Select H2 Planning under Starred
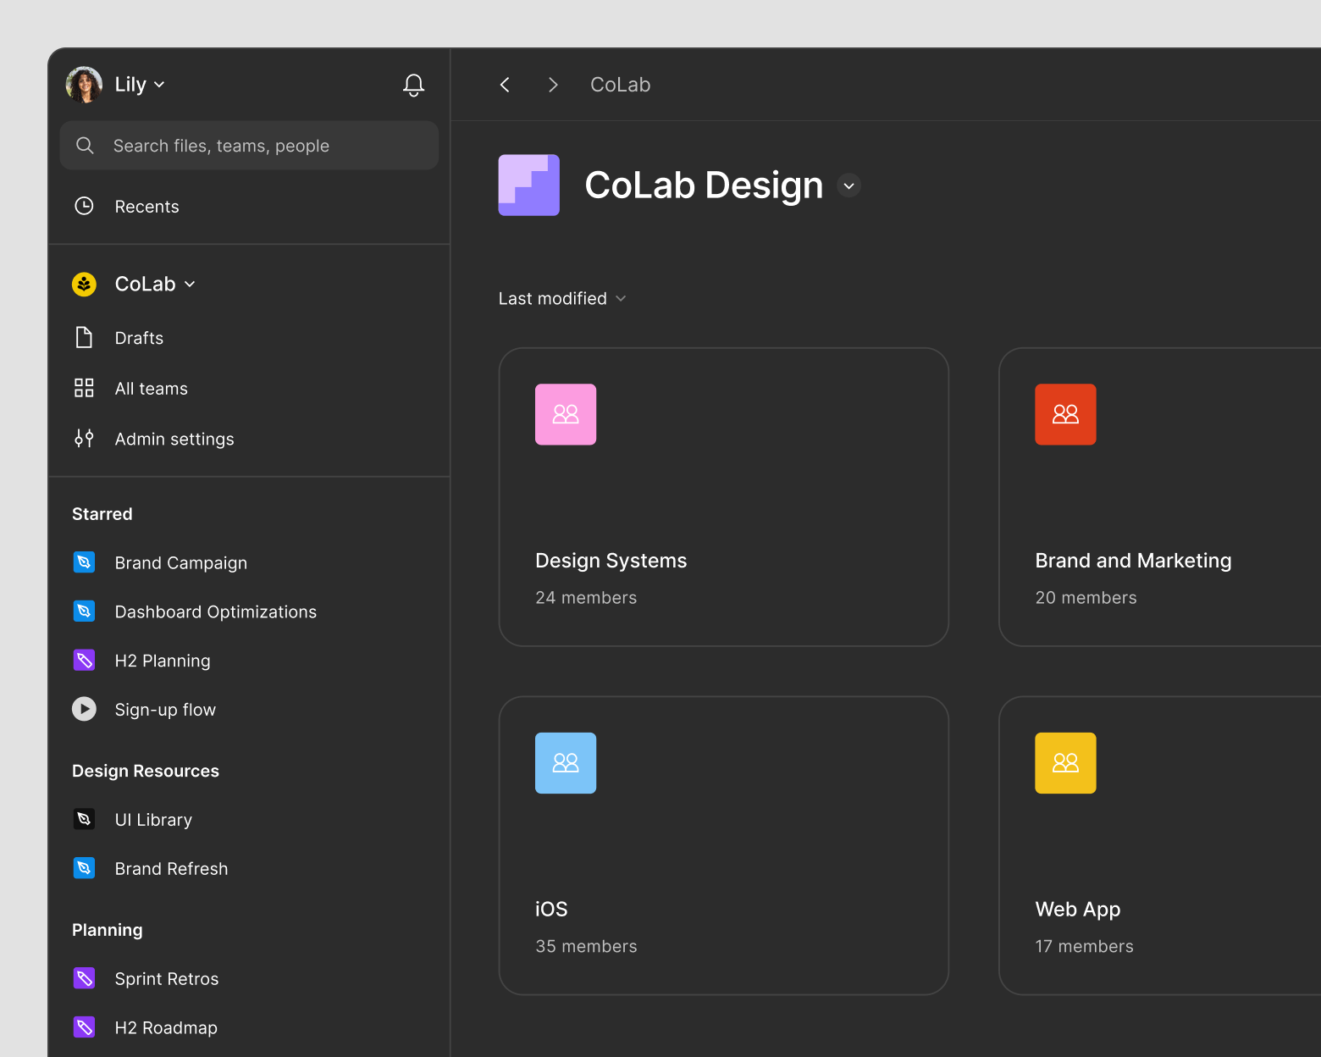Viewport: 1321px width, 1057px height. [163, 661]
